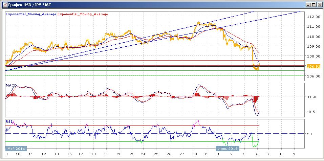Select the blue Exponential_Moving_Average legend label
This screenshot has height=161, width=324.
click(31, 14)
